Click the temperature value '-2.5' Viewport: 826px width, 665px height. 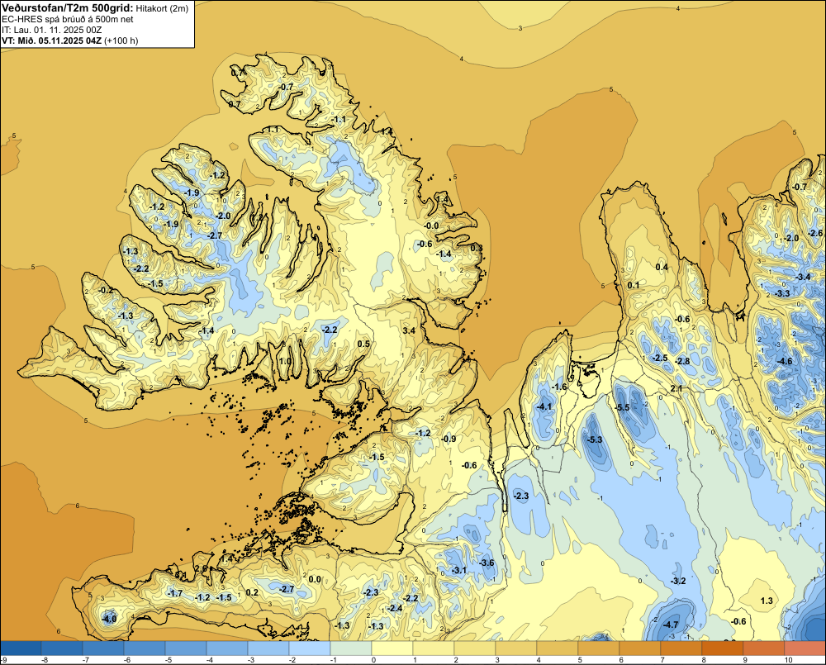click(660, 358)
